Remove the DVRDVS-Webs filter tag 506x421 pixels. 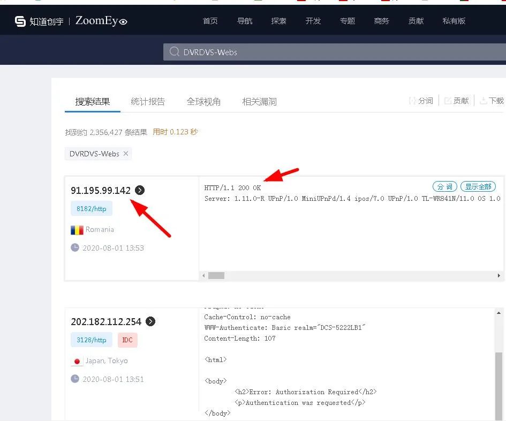pyautogui.click(x=126, y=153)
